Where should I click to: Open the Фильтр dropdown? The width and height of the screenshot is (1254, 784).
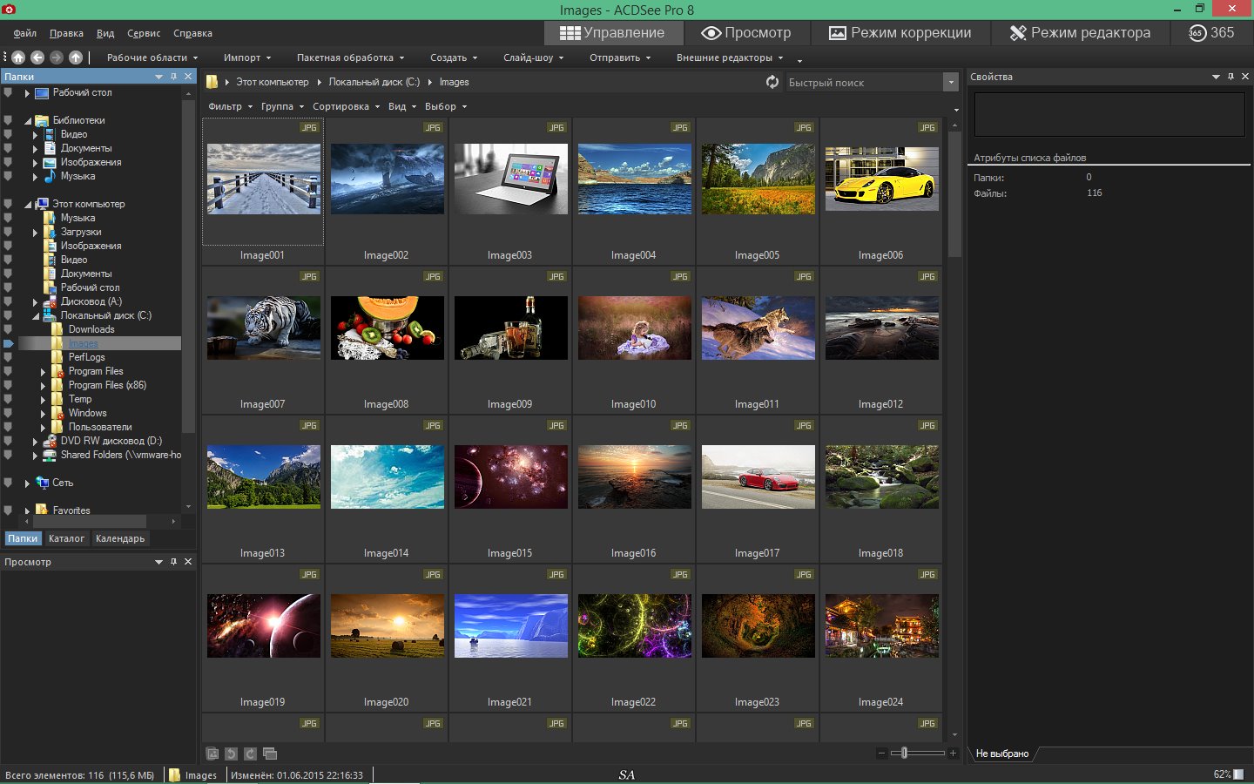point(231,106)
